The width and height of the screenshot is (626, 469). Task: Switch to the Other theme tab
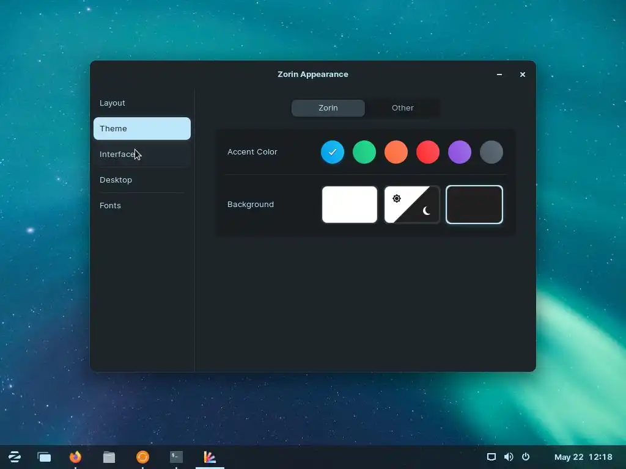pos(402,108)
